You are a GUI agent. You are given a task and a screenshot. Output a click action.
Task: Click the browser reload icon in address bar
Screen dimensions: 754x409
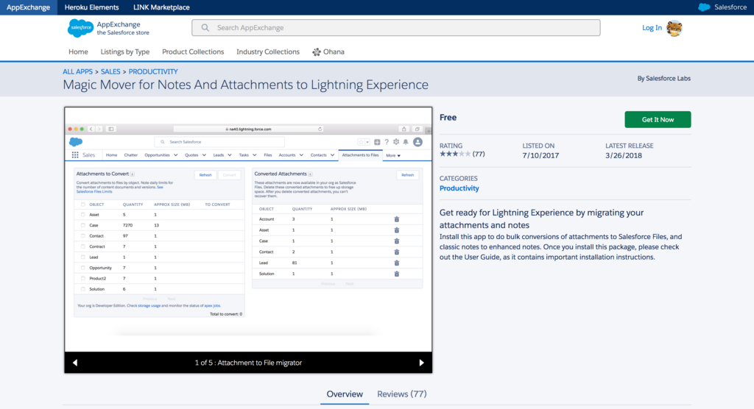[320, 129]
